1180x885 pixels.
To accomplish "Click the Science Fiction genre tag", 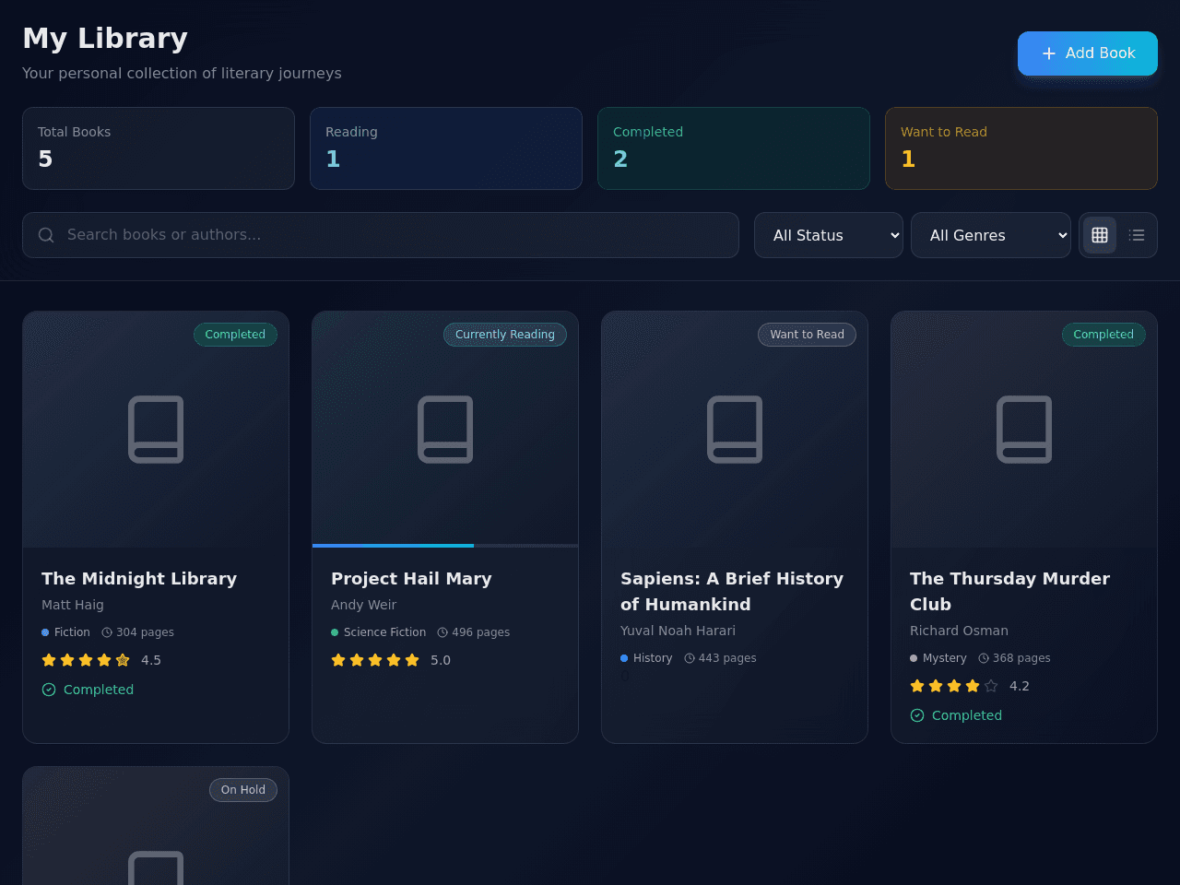I will click(379, 632).
